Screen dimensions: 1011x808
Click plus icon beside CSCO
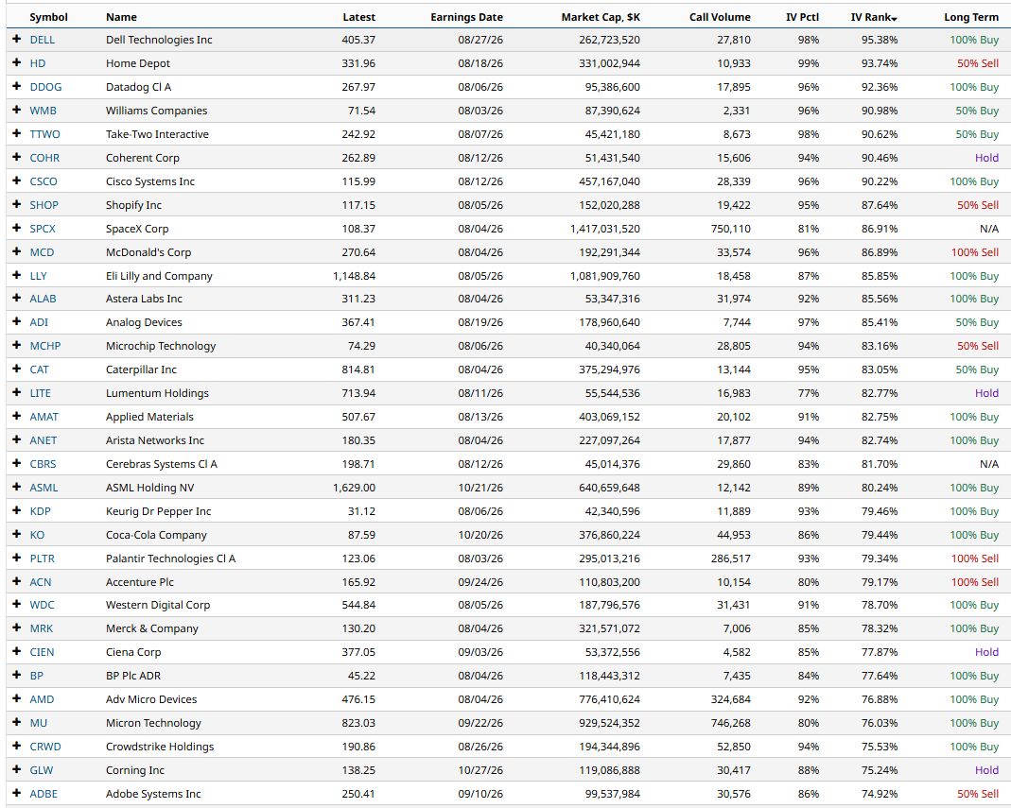(17, 181)
